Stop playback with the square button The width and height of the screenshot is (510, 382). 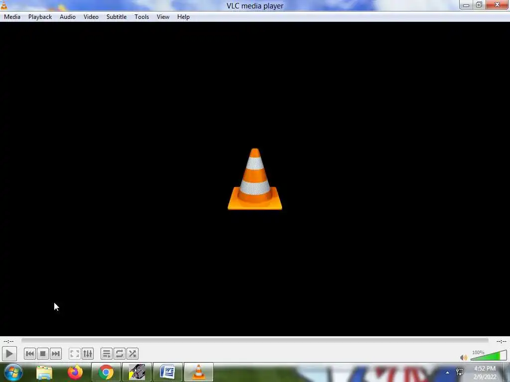coord(43,354)
